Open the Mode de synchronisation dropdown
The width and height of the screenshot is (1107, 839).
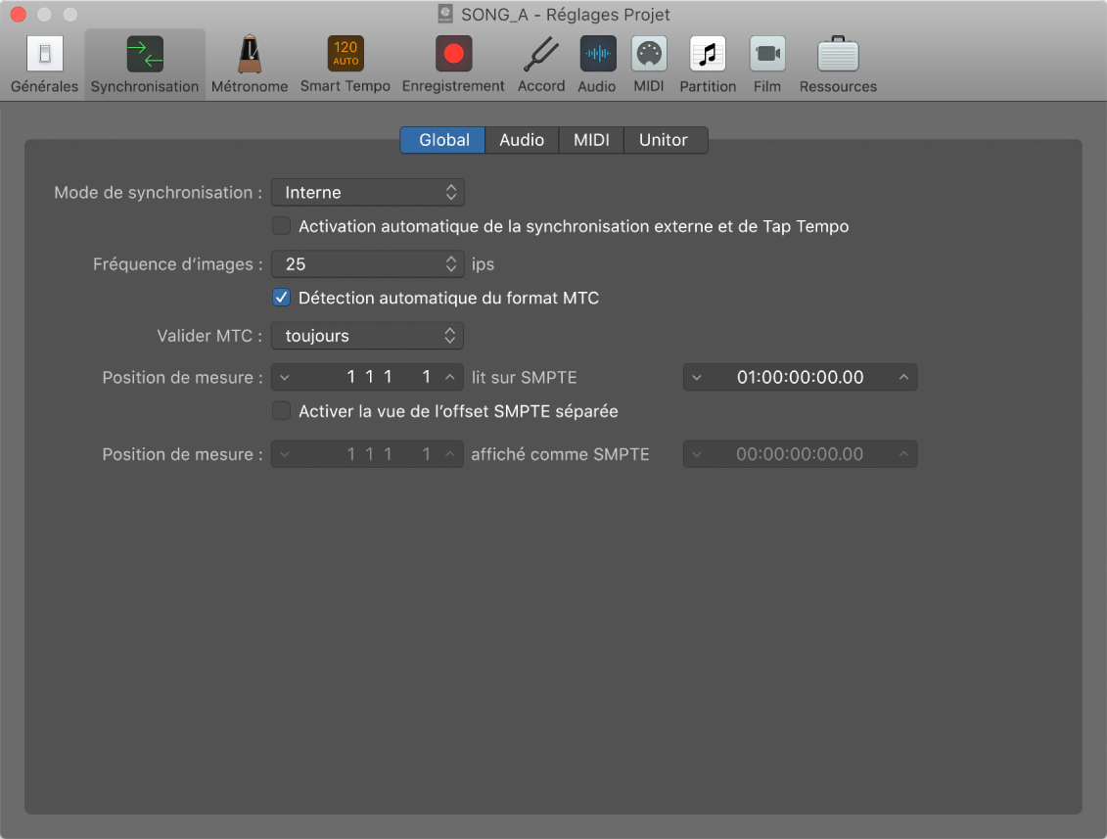tap(368, 192)
